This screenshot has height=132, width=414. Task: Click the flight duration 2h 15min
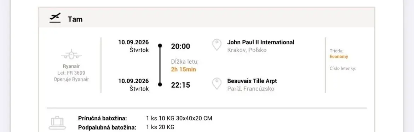click(184, 70)
